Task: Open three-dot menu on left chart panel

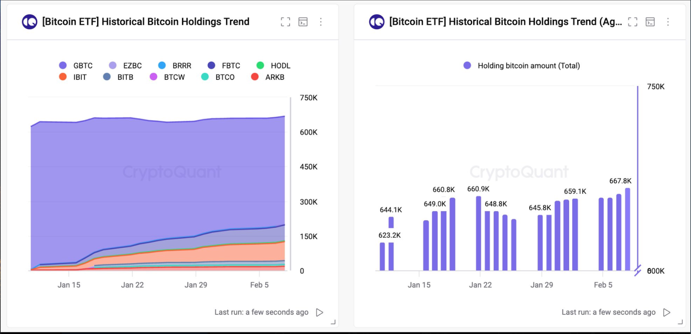Action: 321,22
